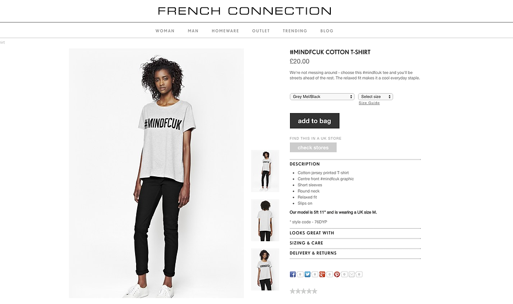Open the Grey Mel/Black colour dropdown
This screenshot has width=513, height=304.
(322, 96)
